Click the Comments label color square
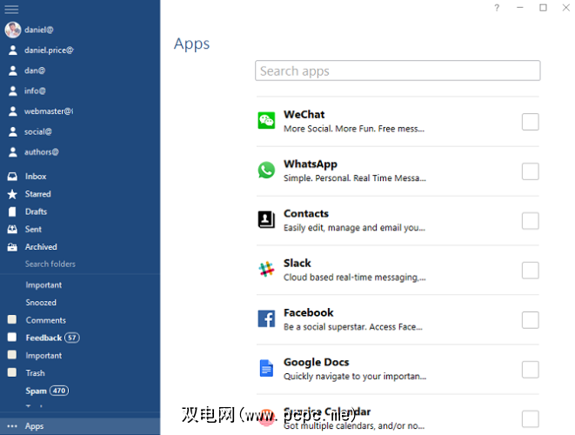Viewport: 575px width, 435px height. (12, 319)
